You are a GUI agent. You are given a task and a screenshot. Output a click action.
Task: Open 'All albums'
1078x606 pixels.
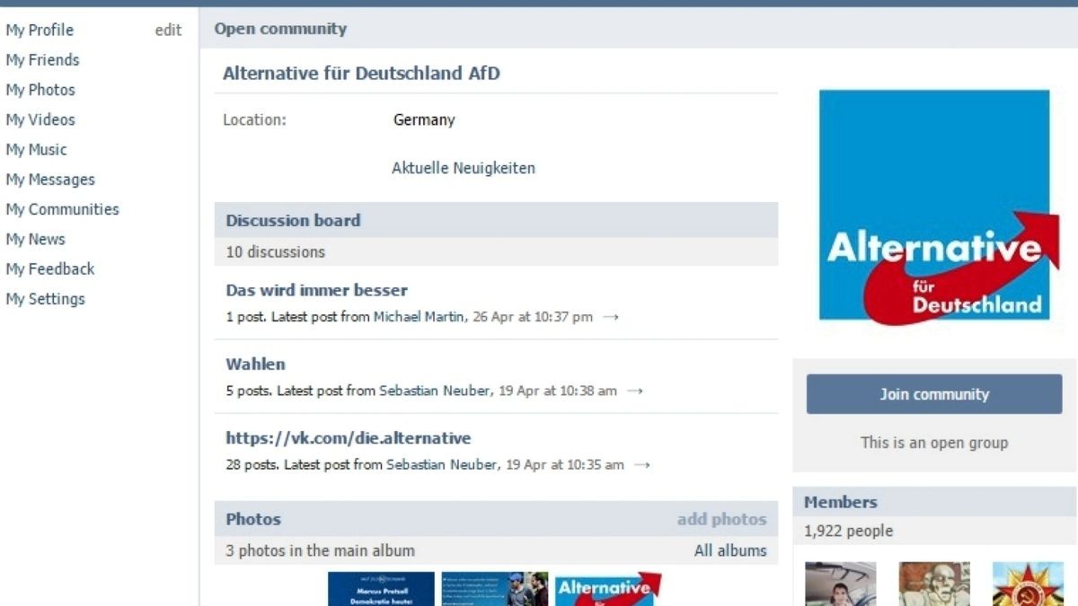tap(729, 550)
